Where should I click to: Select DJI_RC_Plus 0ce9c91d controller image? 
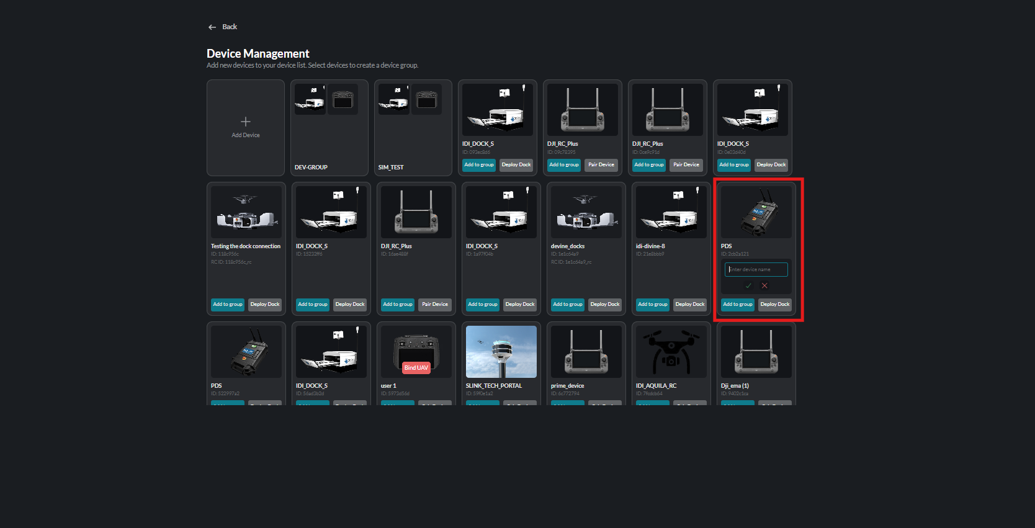point(668,110)
